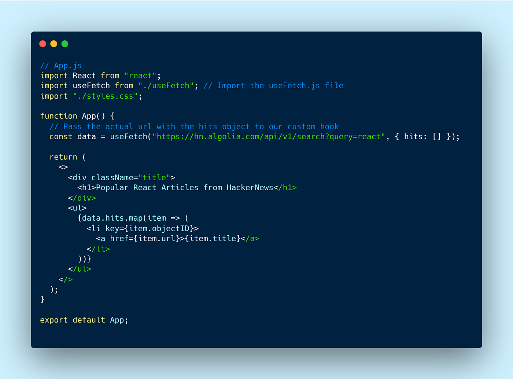This screenshot has height=379, width=513.
Task: Click the hn.algolia.com API URL string
Action: [269, 137]
